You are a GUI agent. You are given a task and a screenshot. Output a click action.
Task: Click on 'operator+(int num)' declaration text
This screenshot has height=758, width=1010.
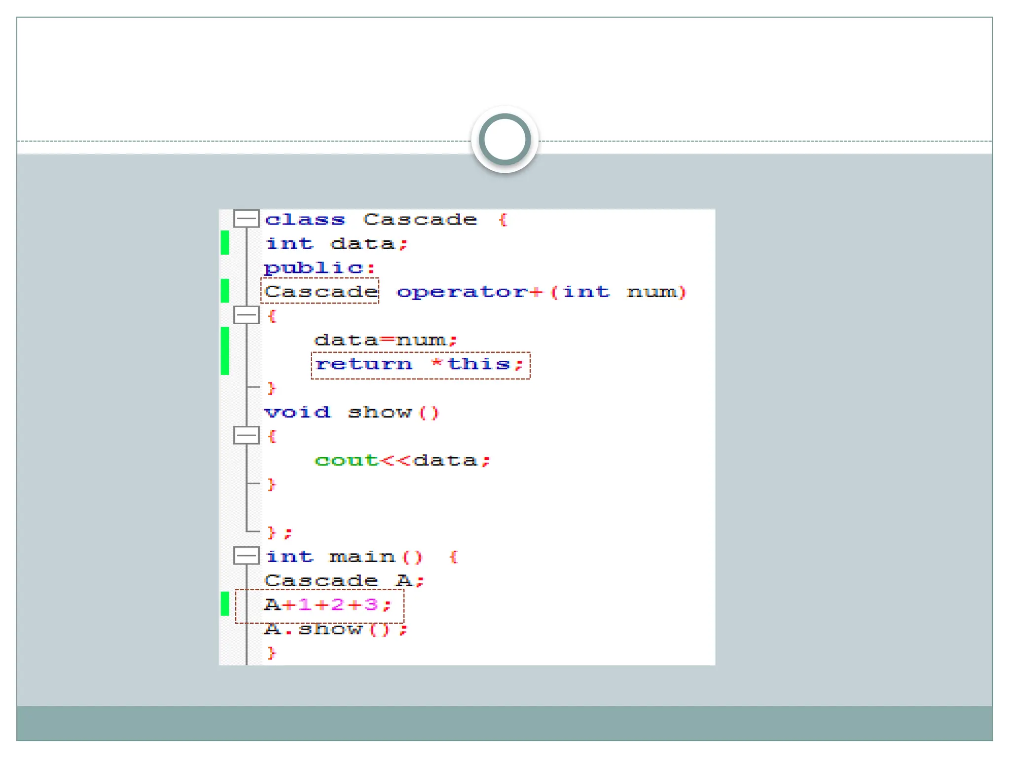(x=541, y=292)
